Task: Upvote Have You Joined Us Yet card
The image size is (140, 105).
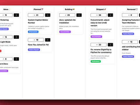Action: tap(36, 40)
